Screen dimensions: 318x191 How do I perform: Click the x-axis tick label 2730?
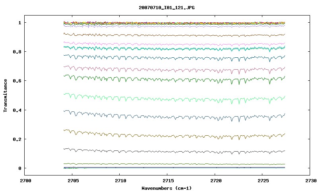pyautogui.click(x=311, y=181)
